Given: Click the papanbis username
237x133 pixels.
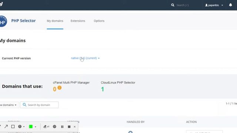Looking at the screenshot, I should 213,5.
